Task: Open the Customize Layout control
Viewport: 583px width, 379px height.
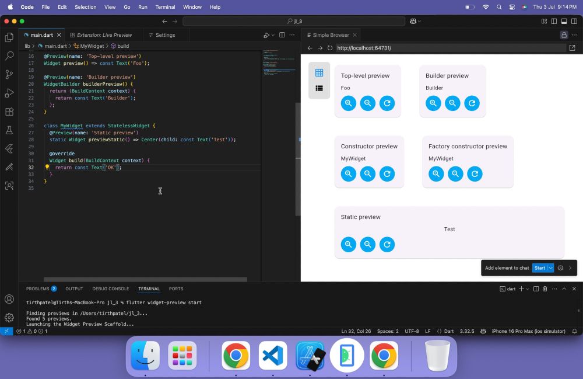Action: (544, 21)
